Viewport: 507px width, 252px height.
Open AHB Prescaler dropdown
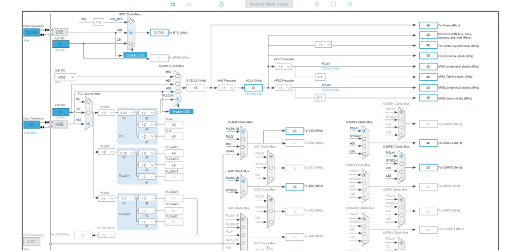pos(227,88)
